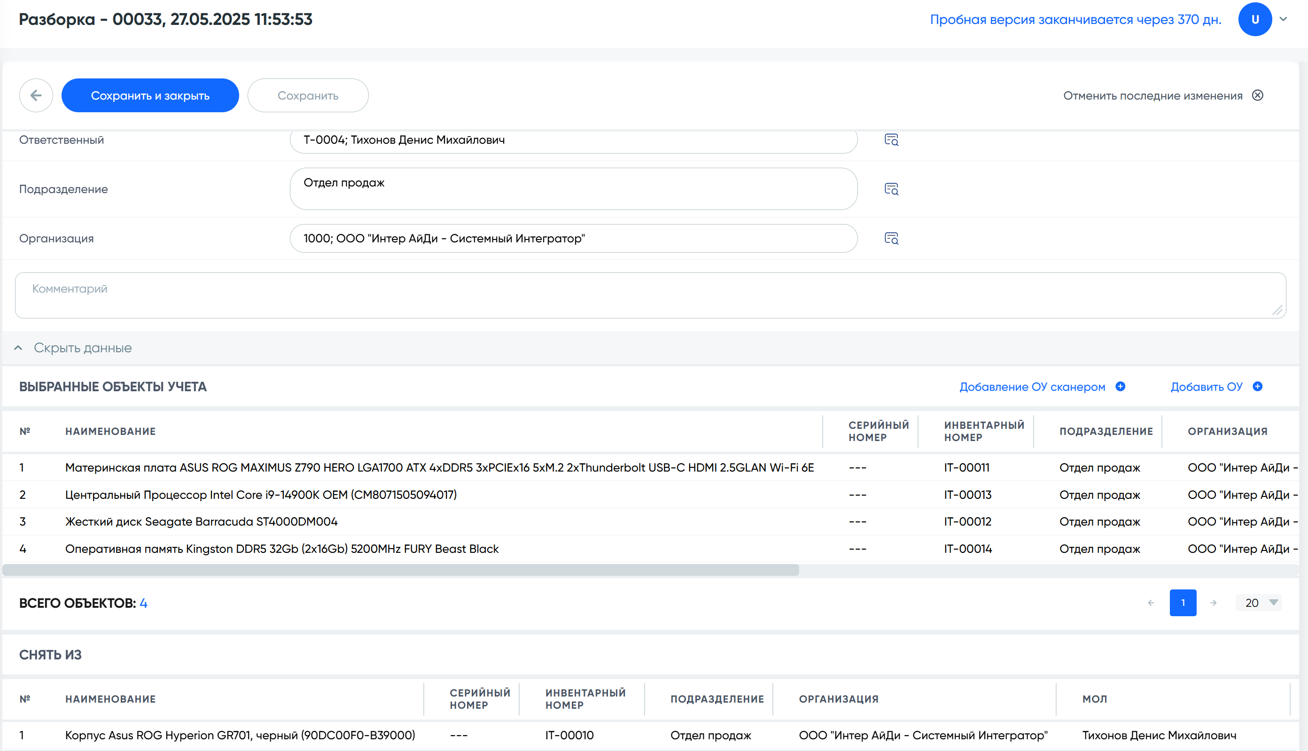Open lookup icon for Организация field
Viewport: 1308px width, 751px height.
891,238
